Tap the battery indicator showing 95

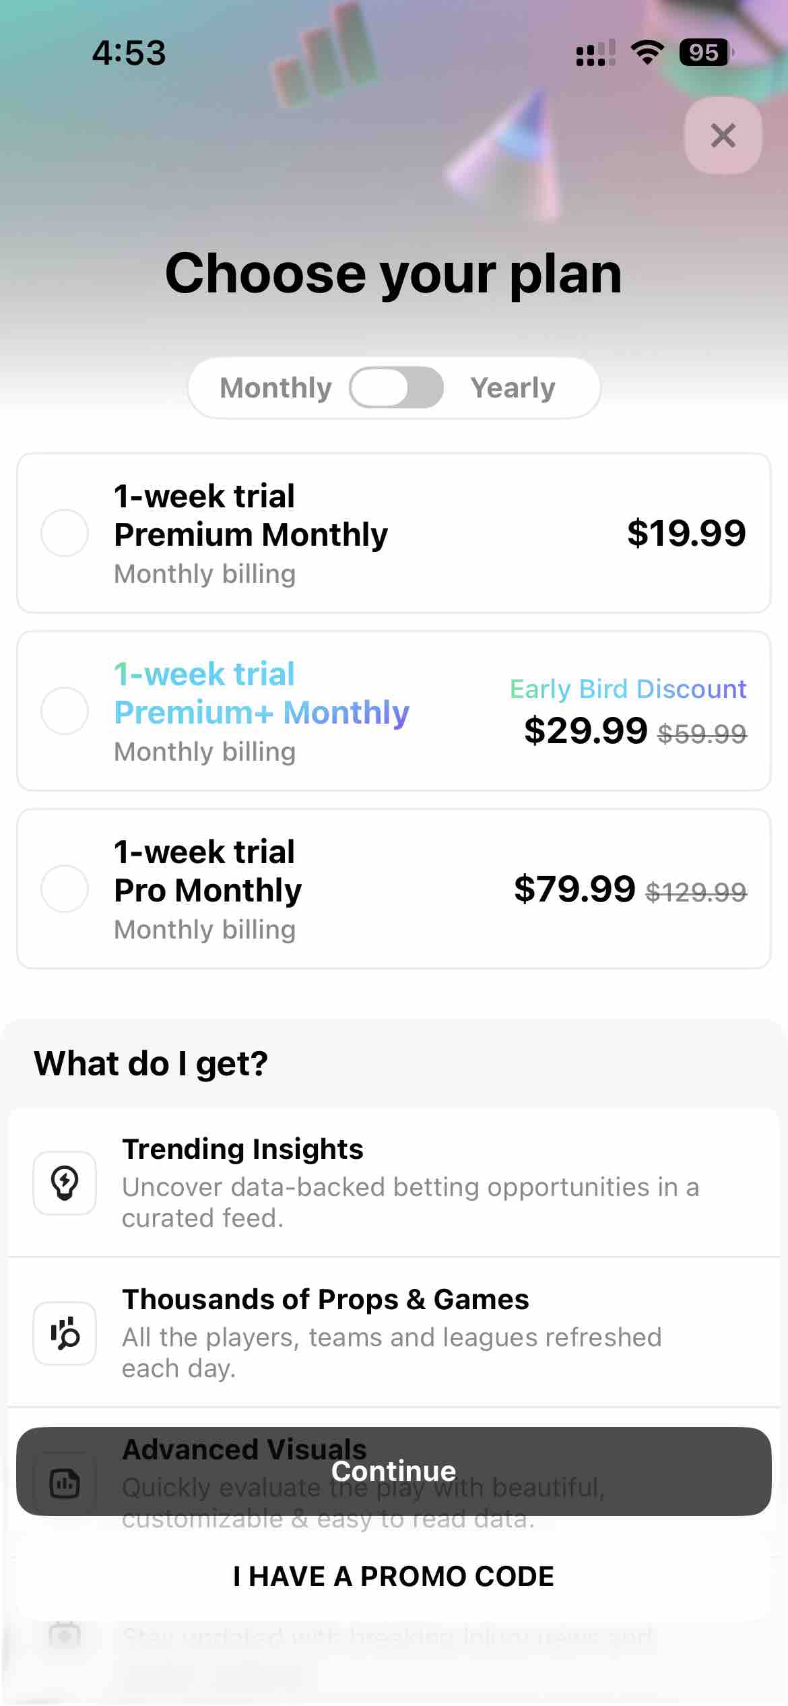click(704, 51)
